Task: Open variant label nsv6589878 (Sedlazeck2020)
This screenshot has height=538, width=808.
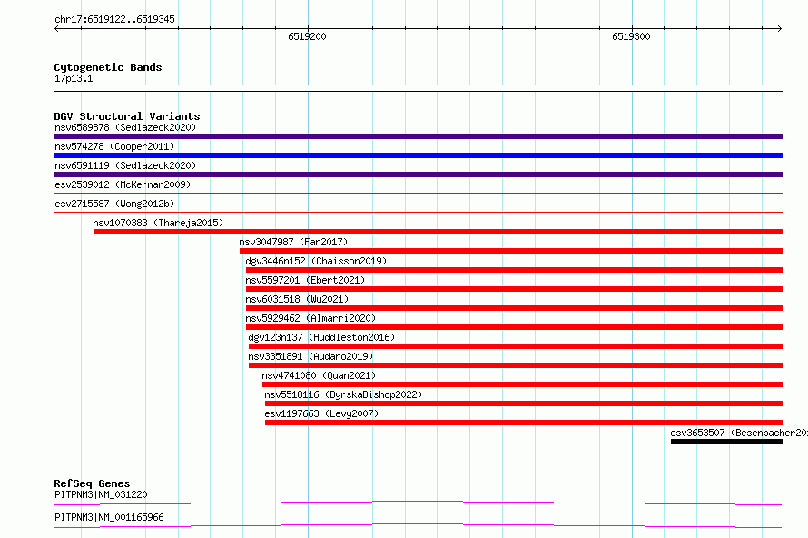Action: click(x=125, y=127)
